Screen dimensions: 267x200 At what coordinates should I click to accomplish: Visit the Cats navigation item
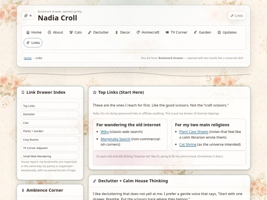tap(76, 32)
